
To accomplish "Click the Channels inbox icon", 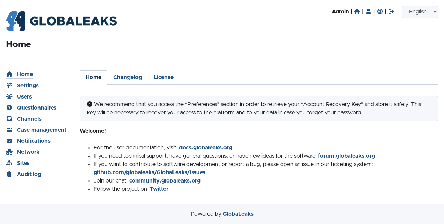I will click(x=9, y=119).
